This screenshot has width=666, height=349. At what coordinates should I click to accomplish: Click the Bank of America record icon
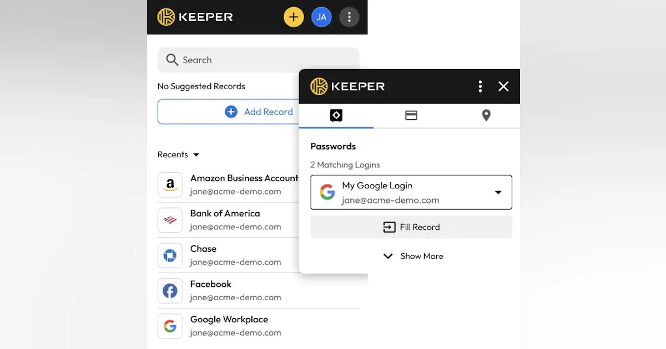(170, 220)
